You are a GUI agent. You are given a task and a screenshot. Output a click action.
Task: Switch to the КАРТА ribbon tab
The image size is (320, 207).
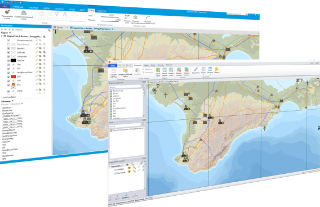[x=47, y=8]
